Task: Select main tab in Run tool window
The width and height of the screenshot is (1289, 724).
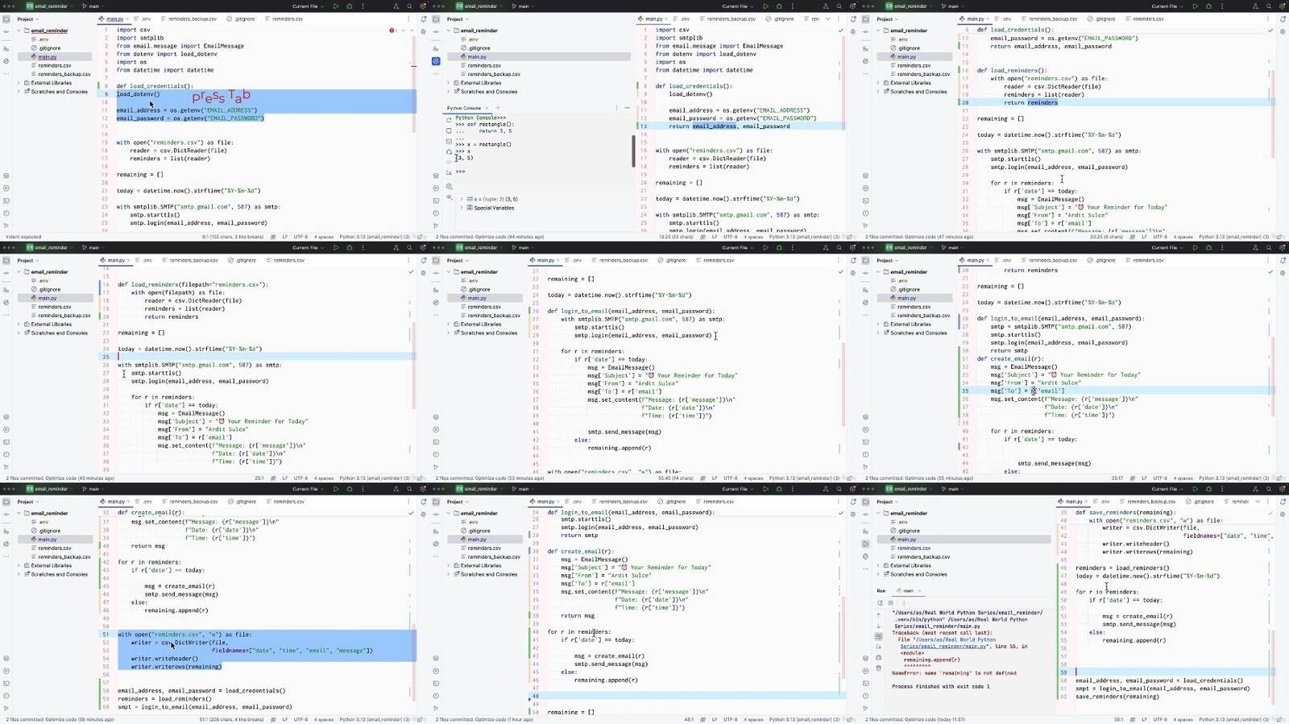Action: [x=908, y=590]
